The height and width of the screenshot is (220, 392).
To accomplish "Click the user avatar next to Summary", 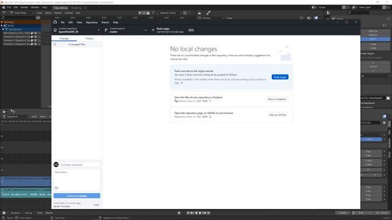I will 56,164.
